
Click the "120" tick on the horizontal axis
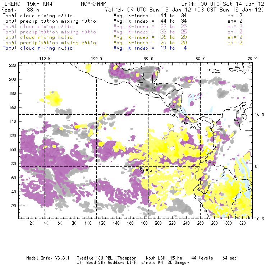coord(102,223)
